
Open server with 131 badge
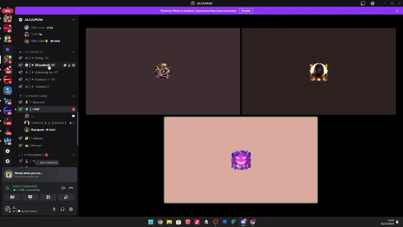coord(8,121)
